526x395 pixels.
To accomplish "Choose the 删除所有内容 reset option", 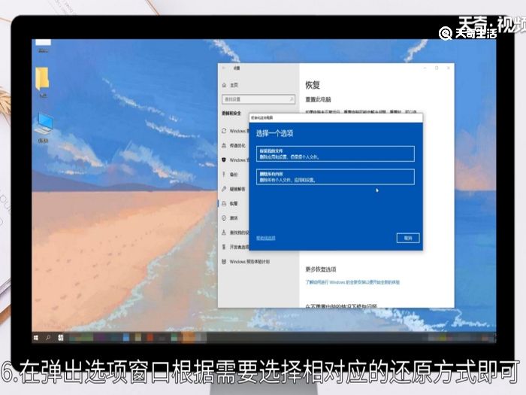I will click(335, 177).
